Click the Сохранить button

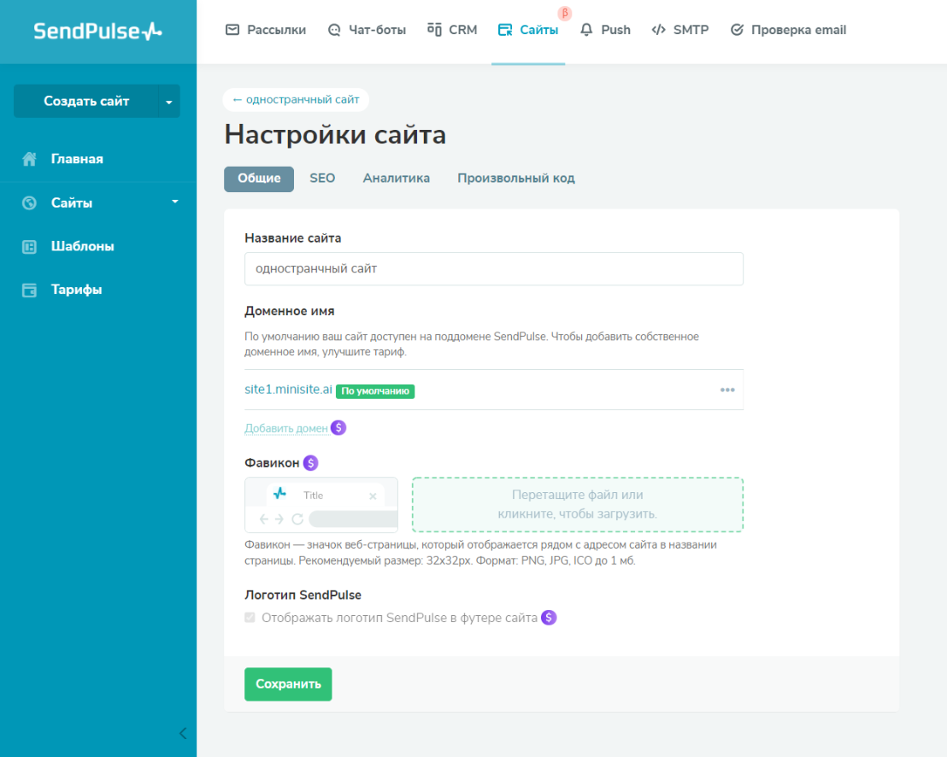click(288, 684)
